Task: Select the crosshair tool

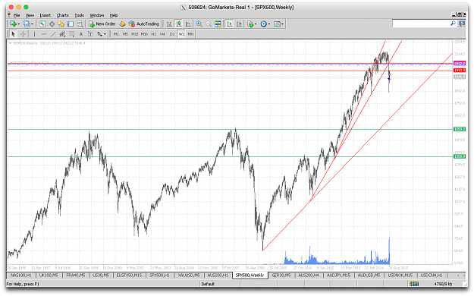Action: tap(23, 34)
